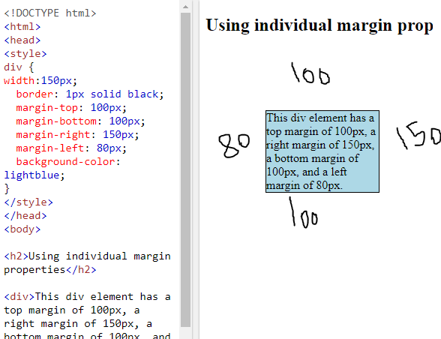Click the "<!DOCTYPE html>" line
441x339 pixels.
click(x=50, y=13)
